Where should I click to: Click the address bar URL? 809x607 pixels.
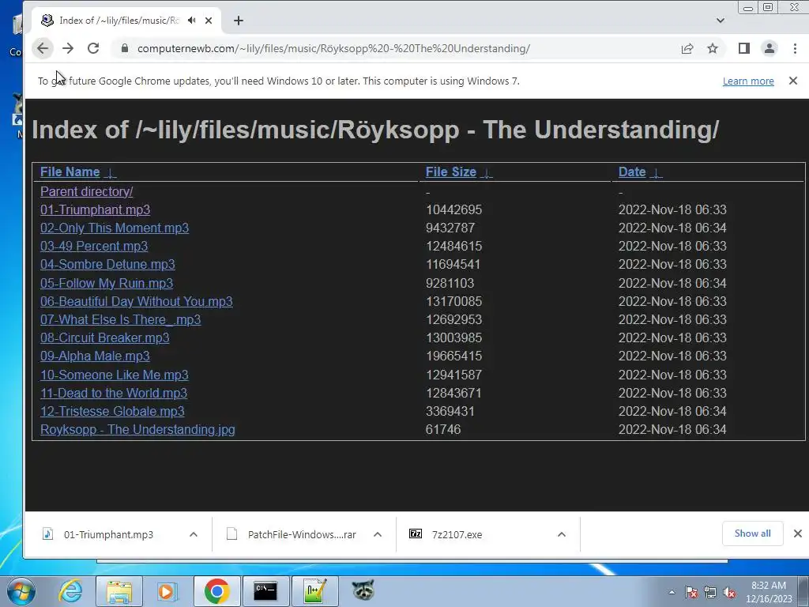(x=333, y=48)
